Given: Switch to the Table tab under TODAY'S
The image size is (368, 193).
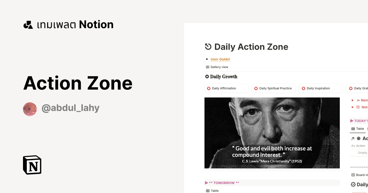Looking at the screenshot, I should coord(358,129).
